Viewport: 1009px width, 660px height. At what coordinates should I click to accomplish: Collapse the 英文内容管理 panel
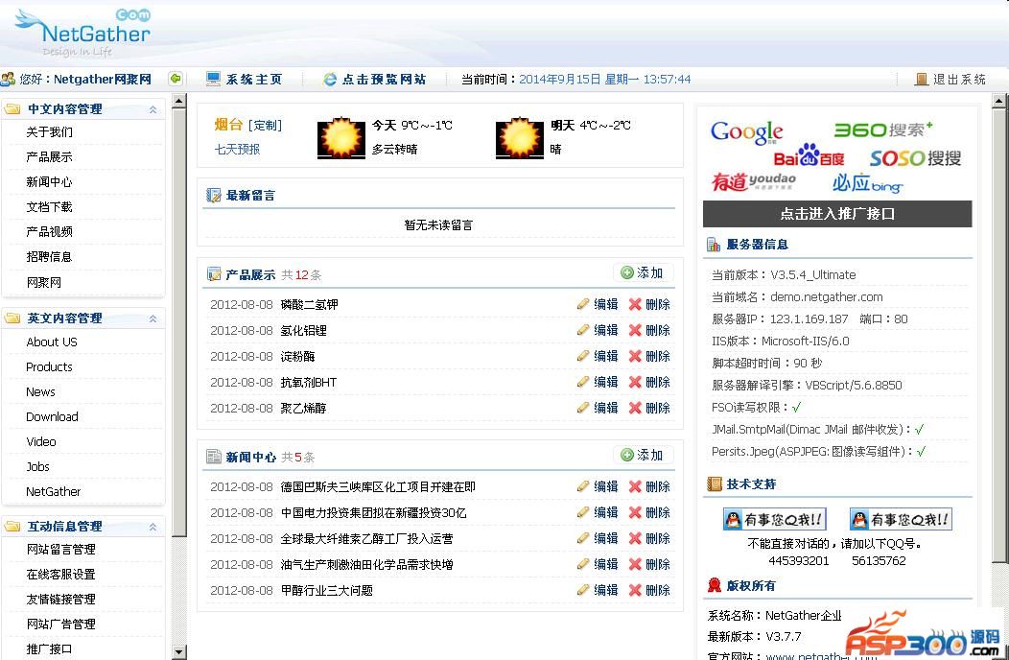153,318
